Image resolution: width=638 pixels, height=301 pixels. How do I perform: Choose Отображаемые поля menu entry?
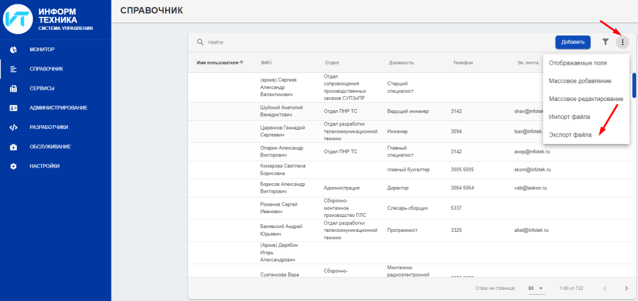(x=578, y=63)
